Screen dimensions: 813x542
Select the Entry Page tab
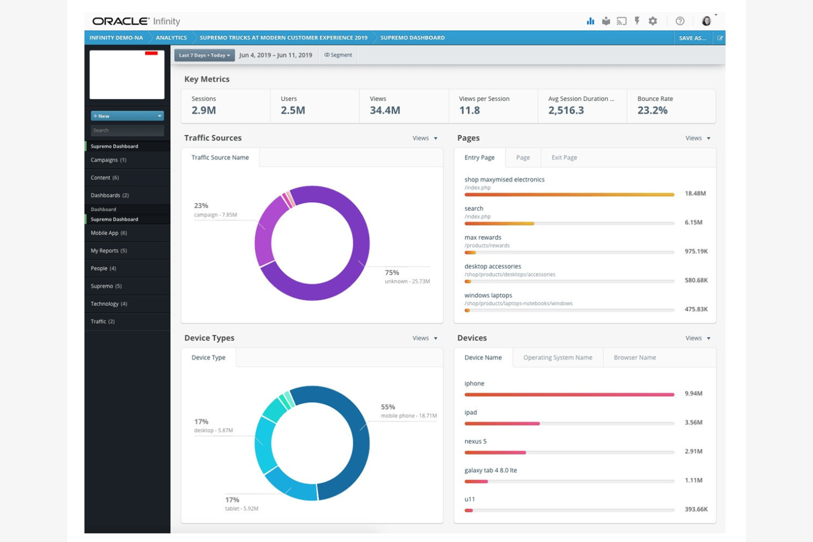[480, 158]
